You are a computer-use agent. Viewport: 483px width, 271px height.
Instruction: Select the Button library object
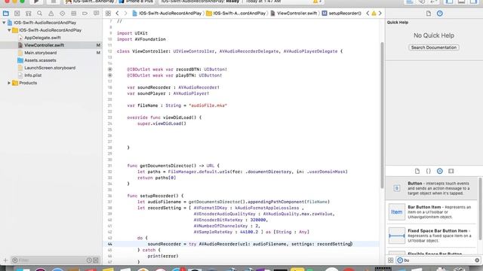coord(431,188)
